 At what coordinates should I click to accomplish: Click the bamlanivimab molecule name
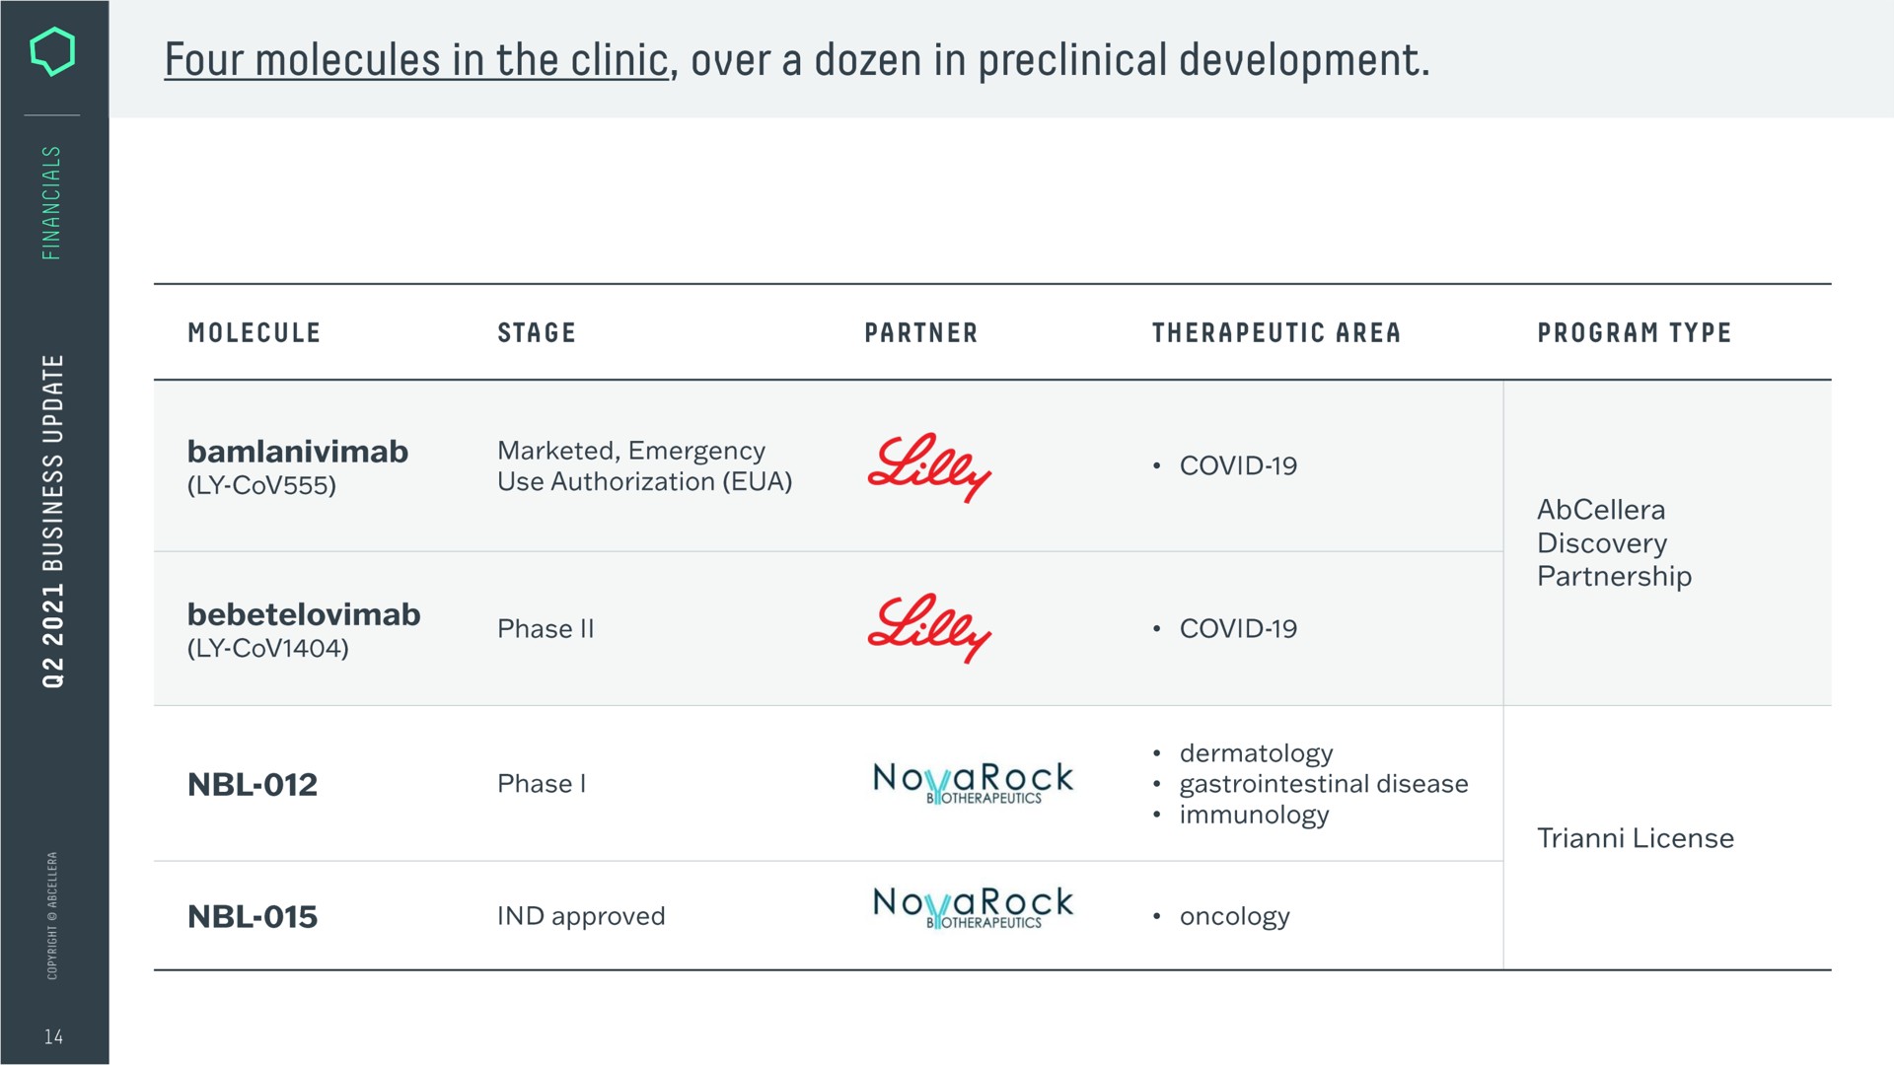point(298,451)
